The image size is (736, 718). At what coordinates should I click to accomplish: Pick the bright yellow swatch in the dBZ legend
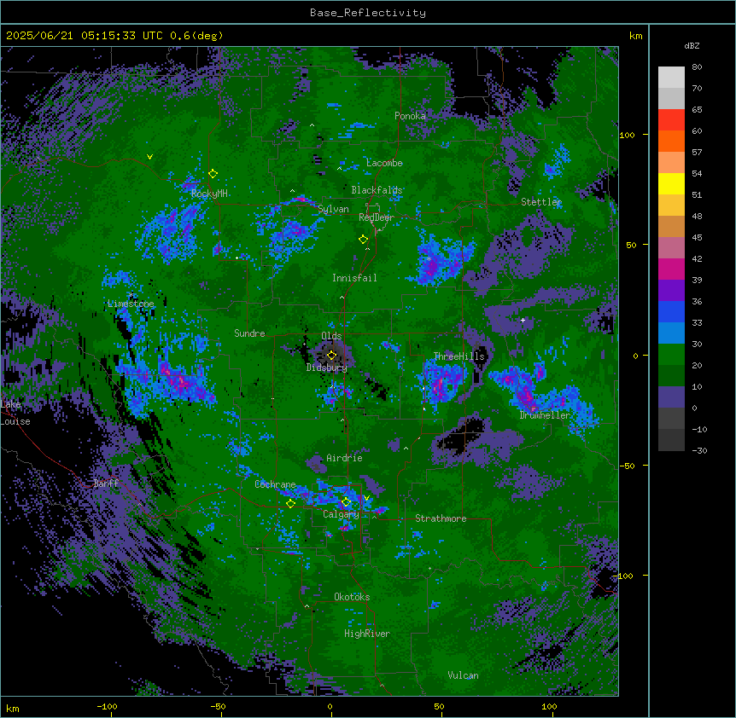(671, 183)
